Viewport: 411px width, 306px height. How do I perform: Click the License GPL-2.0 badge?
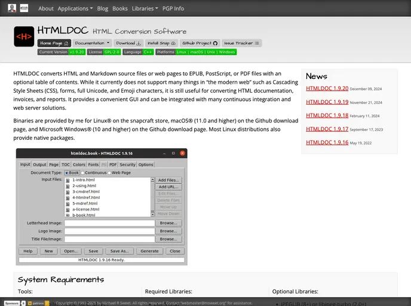click(x=104, y=52)
